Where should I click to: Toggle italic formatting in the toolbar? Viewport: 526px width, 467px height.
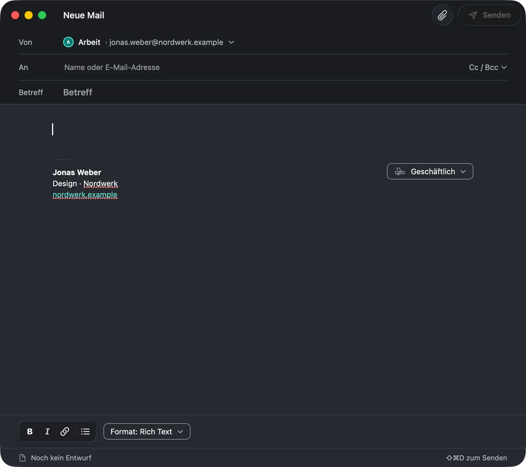(47, 432)
